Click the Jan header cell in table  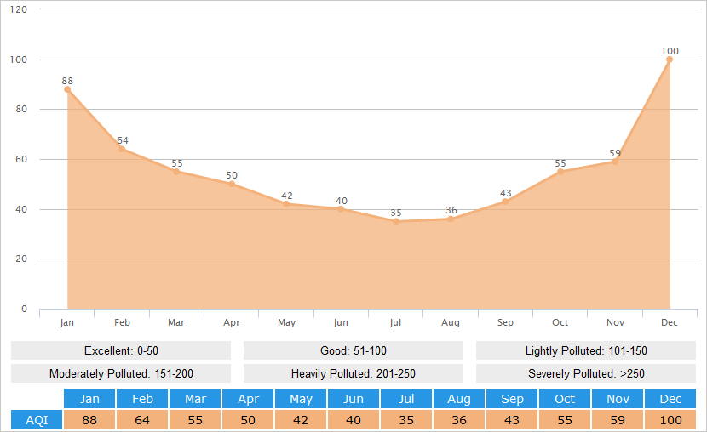[x=89, y=399]
